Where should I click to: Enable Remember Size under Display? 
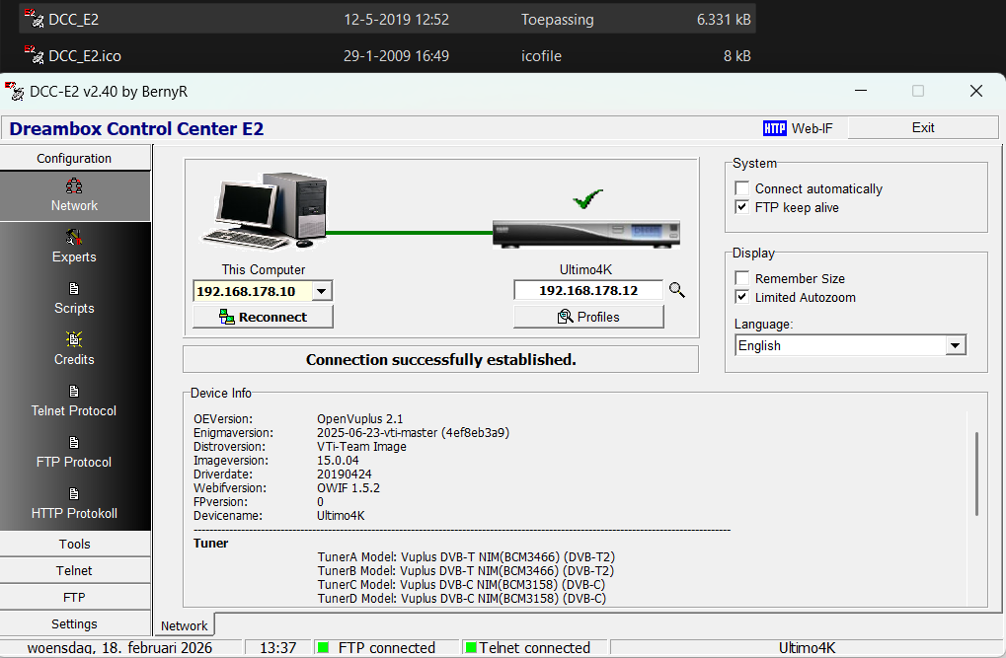pos(741,278)
